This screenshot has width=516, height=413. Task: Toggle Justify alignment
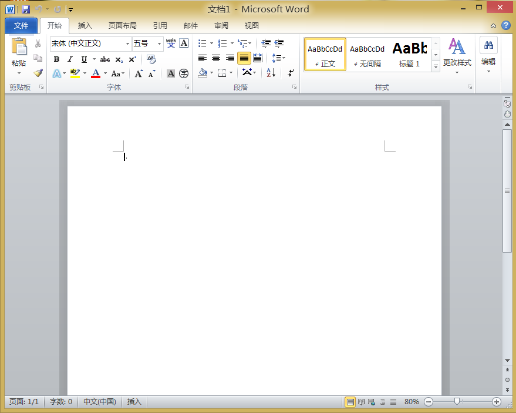point(244,58)
